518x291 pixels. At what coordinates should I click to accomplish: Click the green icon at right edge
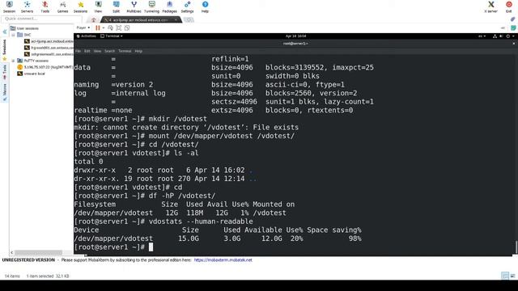click(513, 28)
